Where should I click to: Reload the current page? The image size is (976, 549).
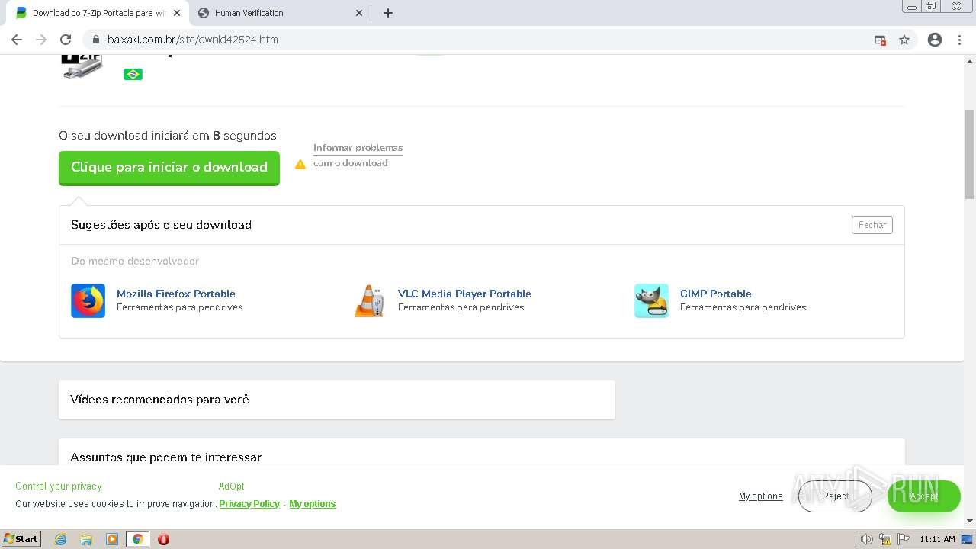click(x=66, y=40)
